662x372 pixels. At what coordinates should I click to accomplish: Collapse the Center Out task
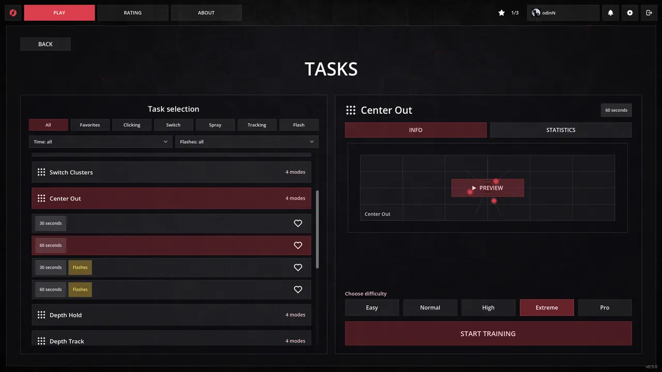click(x=171, y=198)
